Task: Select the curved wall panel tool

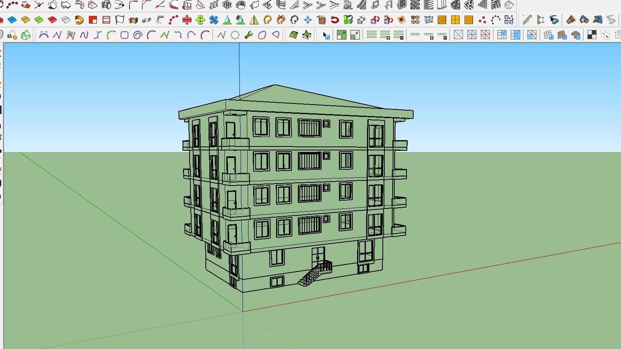Action: [254, 5]
